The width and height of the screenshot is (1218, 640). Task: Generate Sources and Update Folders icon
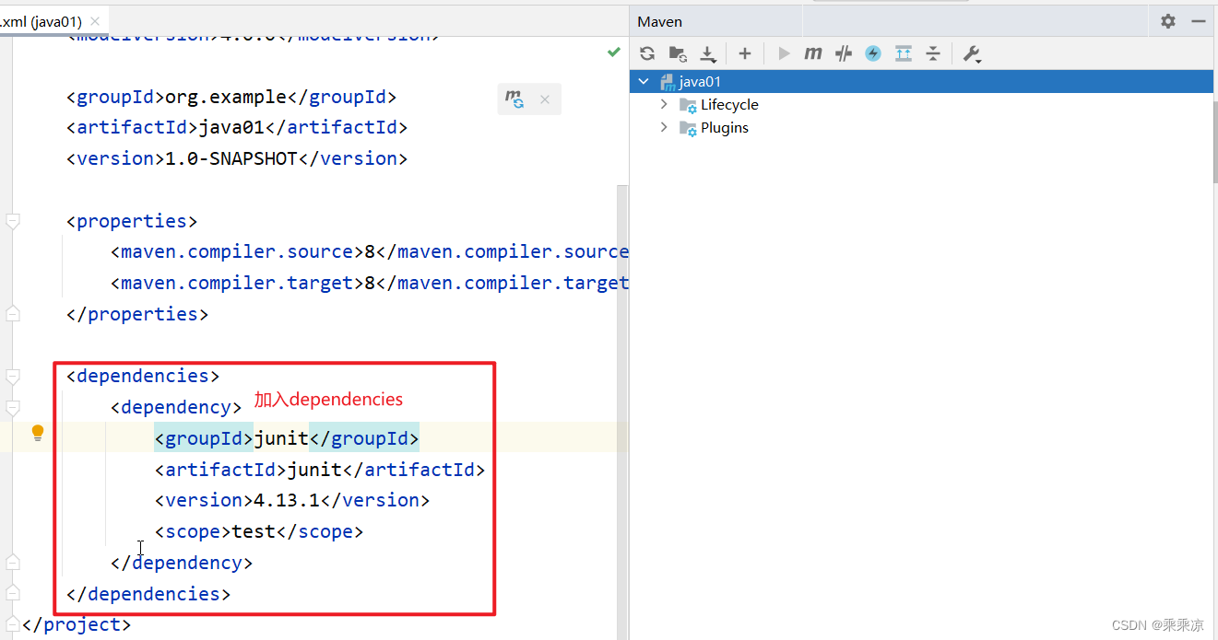678,53
